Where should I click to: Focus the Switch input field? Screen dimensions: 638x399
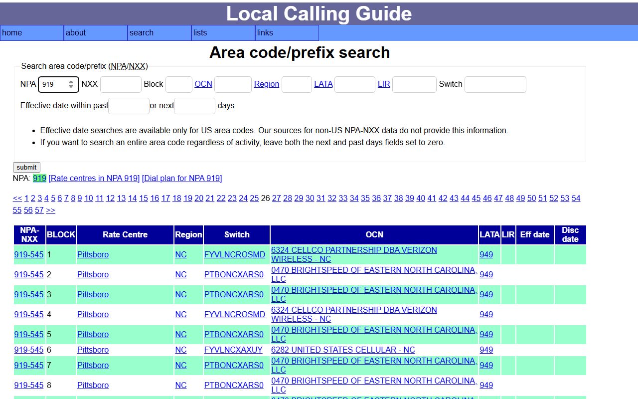pyautogui.click(x=495, y=84)
